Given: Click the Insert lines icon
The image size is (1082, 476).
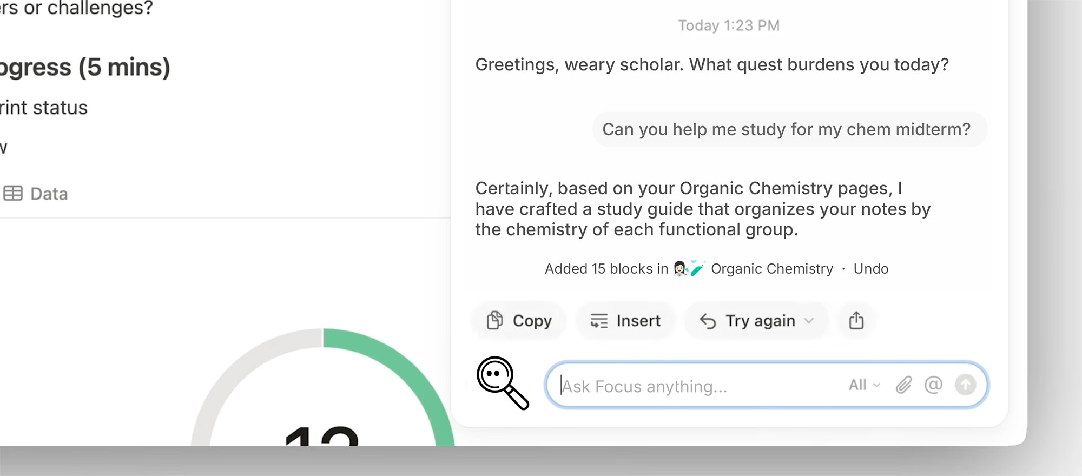Looking at the screenshot, I should click(599, 321).
